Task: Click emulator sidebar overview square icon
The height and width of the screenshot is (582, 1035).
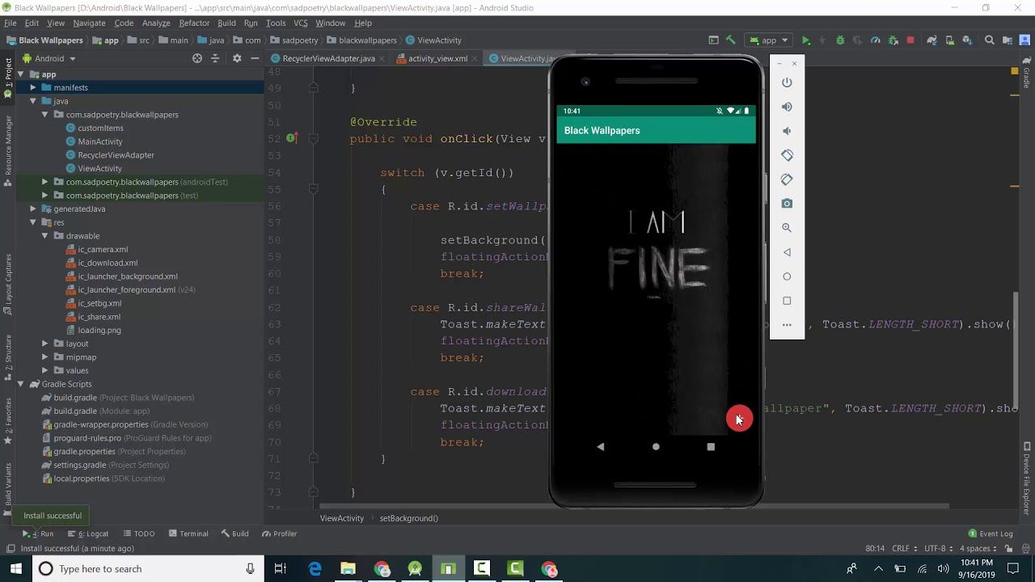Action: 787,301
